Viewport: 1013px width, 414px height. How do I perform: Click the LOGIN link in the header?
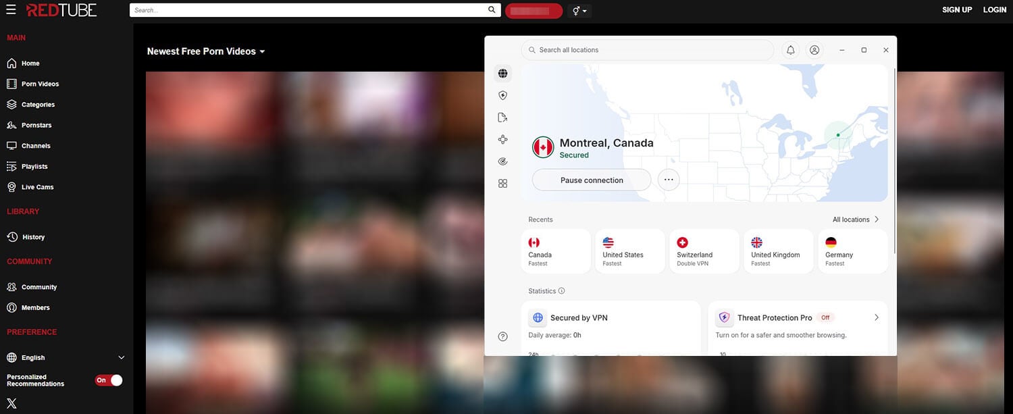pos(995,10)
